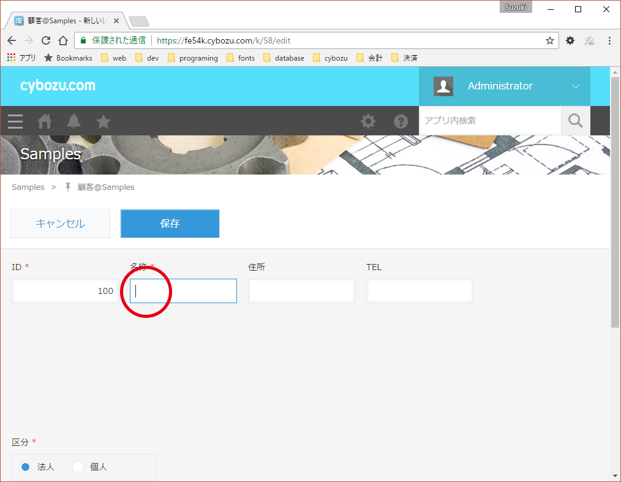Open the Chrome three-dot menu
621x482 pixels.
[x=609, y=40]
